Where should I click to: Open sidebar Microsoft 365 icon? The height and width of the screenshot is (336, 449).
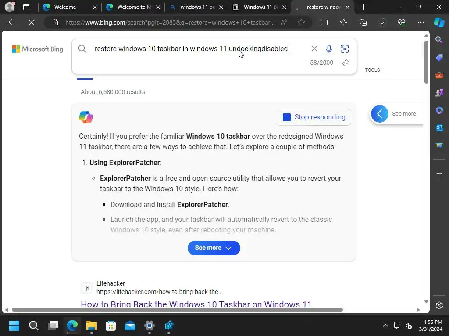click(x=439, y=110)
